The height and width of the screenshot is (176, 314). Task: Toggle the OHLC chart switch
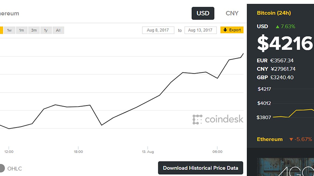(2, 168)
